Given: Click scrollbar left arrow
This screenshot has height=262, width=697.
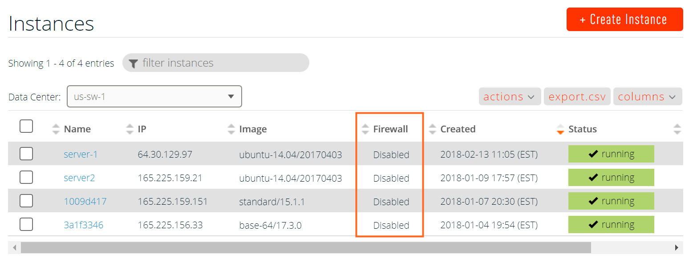Looking at the screenshot, I should coord(14,248).
